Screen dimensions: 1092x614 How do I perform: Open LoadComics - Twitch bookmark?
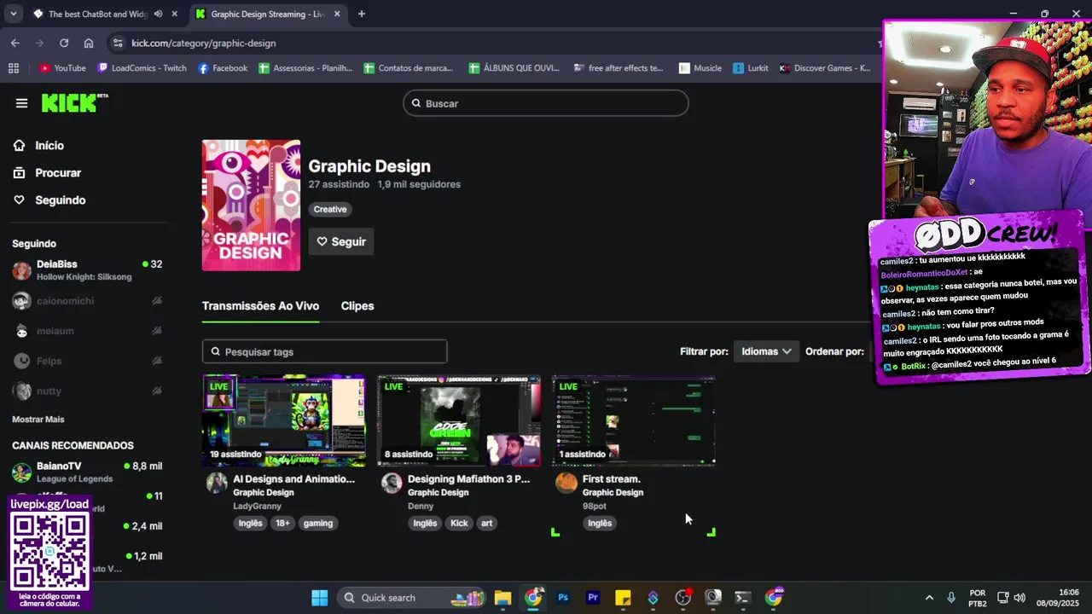click(142, 68)
